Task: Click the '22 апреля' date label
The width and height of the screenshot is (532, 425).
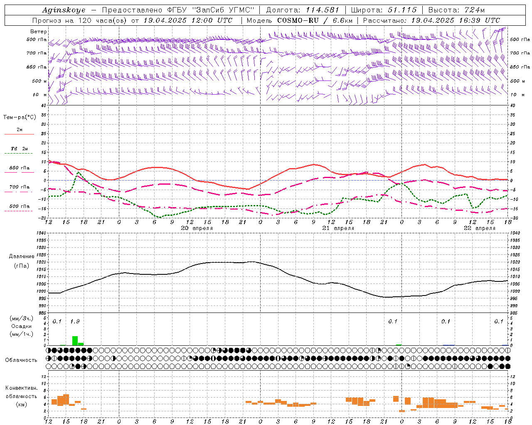Action: (480, 228)
